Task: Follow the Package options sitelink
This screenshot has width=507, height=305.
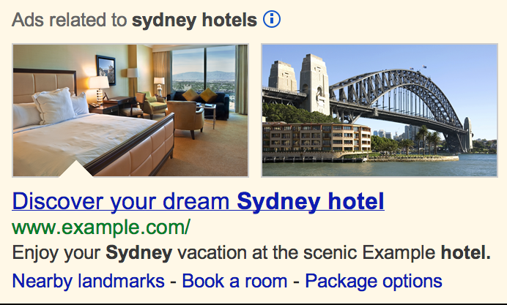Action: pyautogui.click(x=374, y=281)
